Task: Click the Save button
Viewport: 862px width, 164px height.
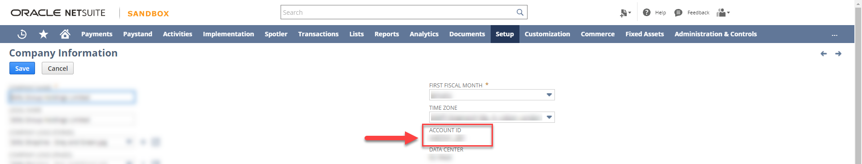Action: [x=22, y=68]
